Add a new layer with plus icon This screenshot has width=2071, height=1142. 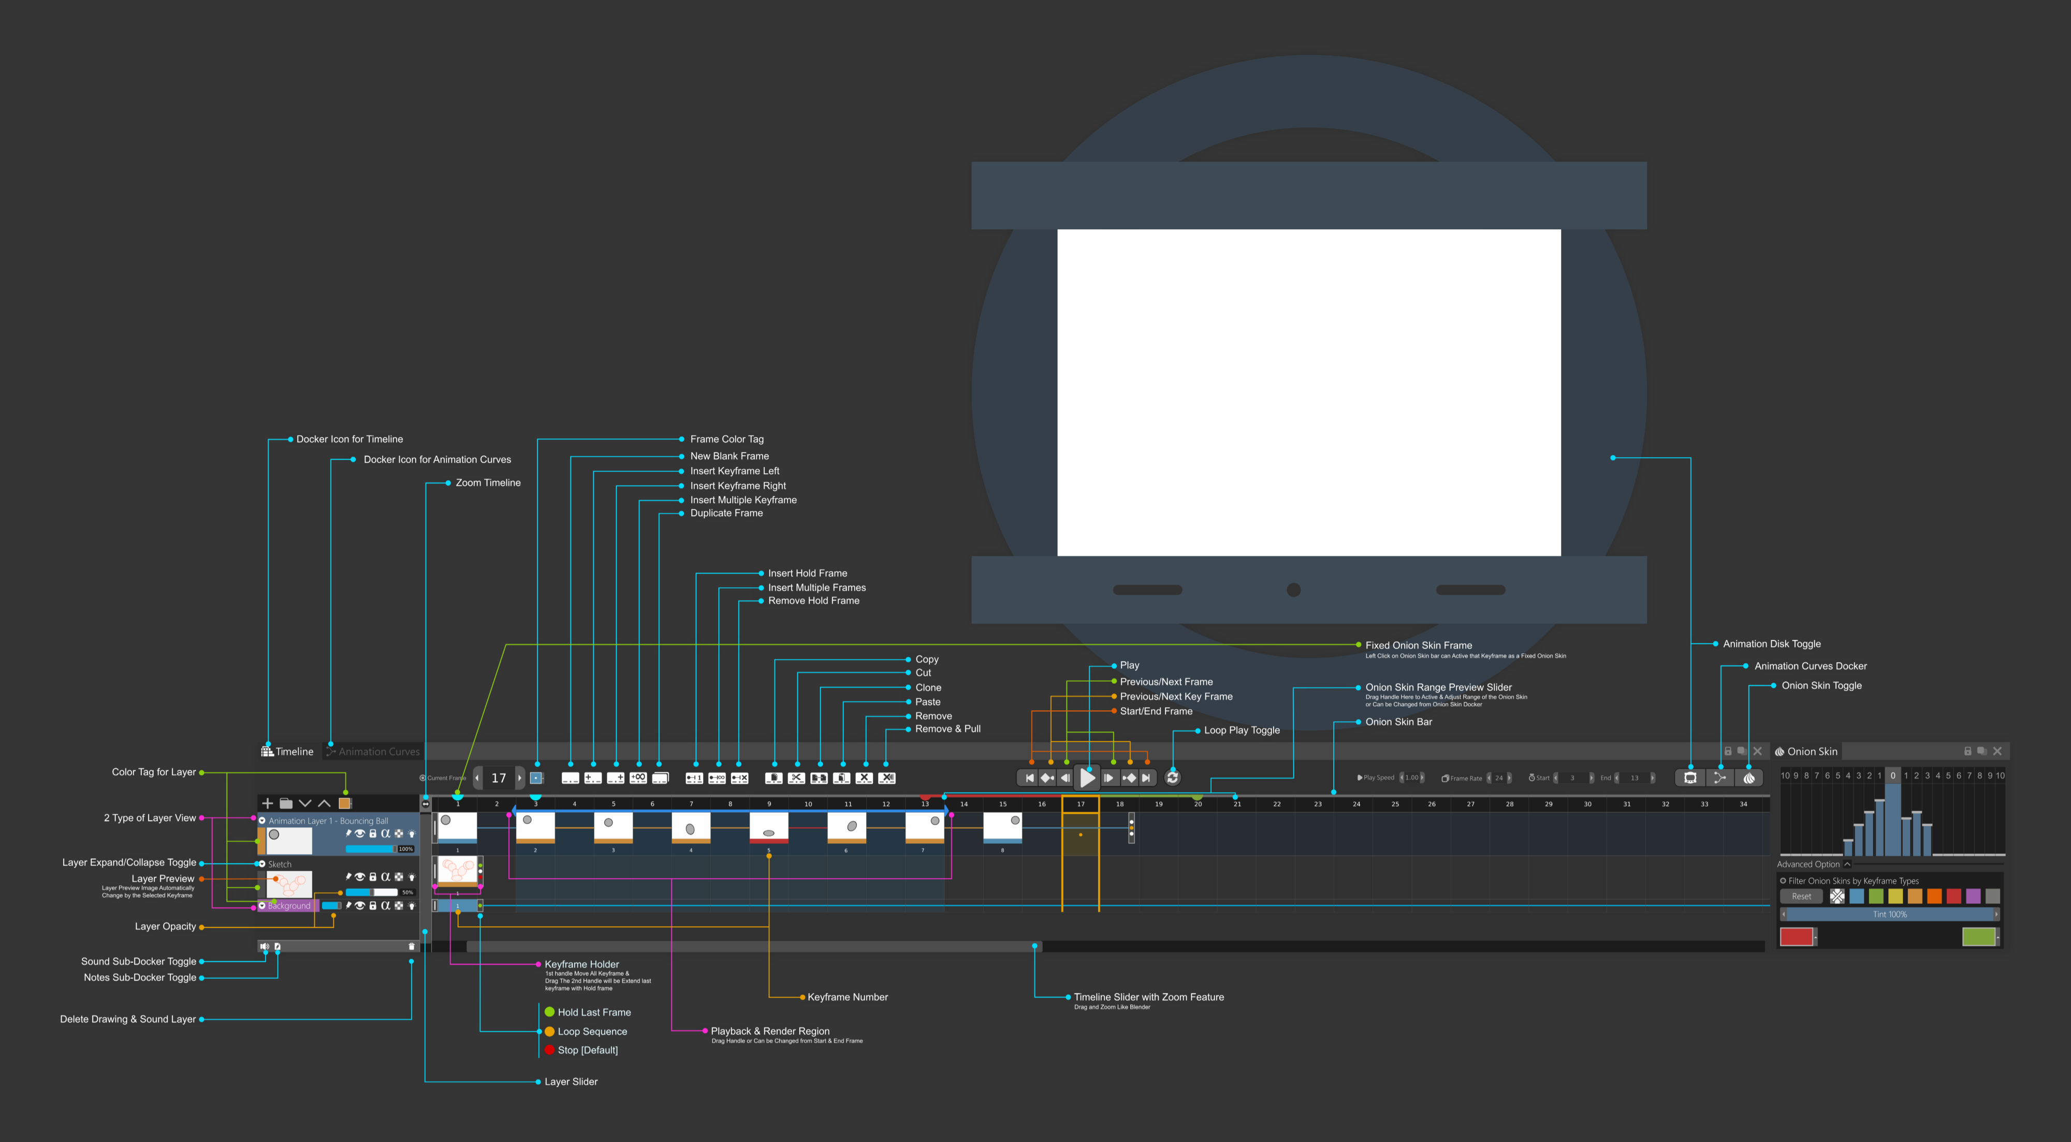(x=268, y=803)
